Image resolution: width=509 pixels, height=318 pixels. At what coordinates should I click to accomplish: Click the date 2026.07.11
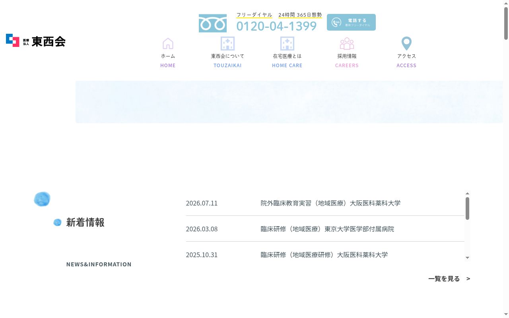tap(202, 203)
